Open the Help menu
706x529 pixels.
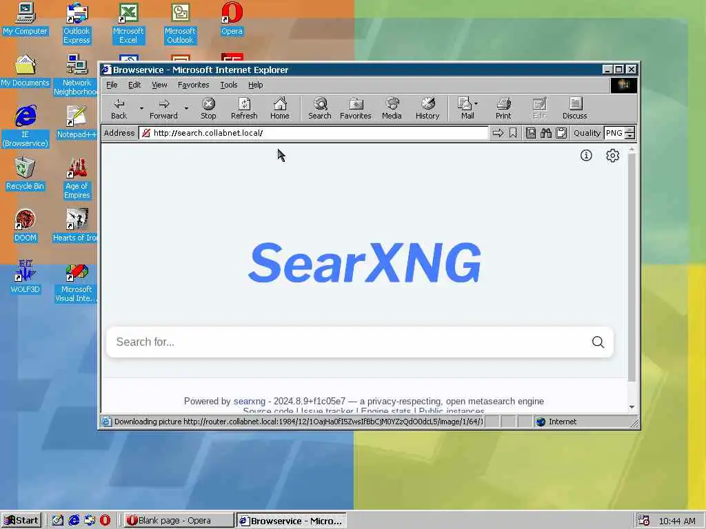click(x=255, y=85)
